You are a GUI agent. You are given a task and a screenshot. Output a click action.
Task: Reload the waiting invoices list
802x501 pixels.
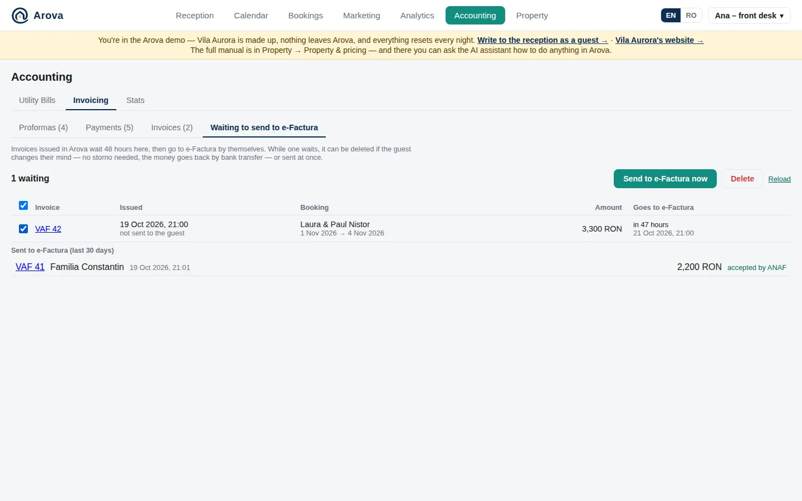(x=779, y=179)
